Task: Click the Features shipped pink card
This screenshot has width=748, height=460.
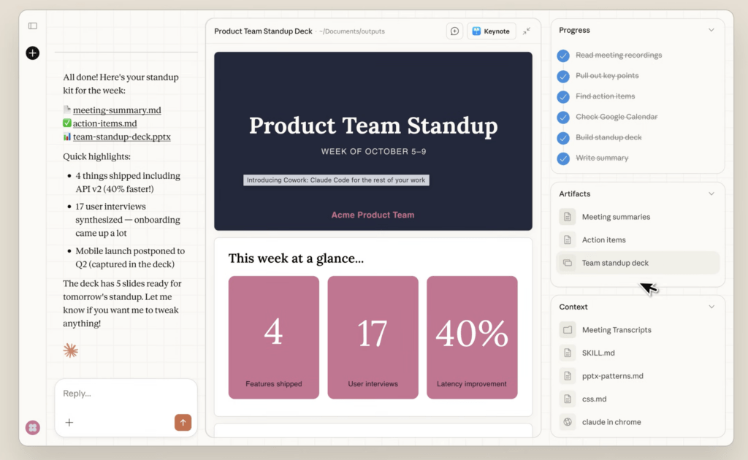Action: click(273, 337)
